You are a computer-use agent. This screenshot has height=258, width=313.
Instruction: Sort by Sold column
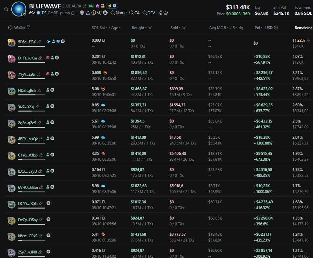(x=175, y=27)
